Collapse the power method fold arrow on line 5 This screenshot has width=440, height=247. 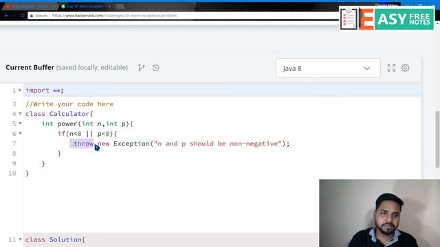coord(20,123)
